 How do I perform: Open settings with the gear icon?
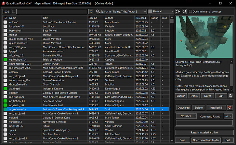point(178,12)
